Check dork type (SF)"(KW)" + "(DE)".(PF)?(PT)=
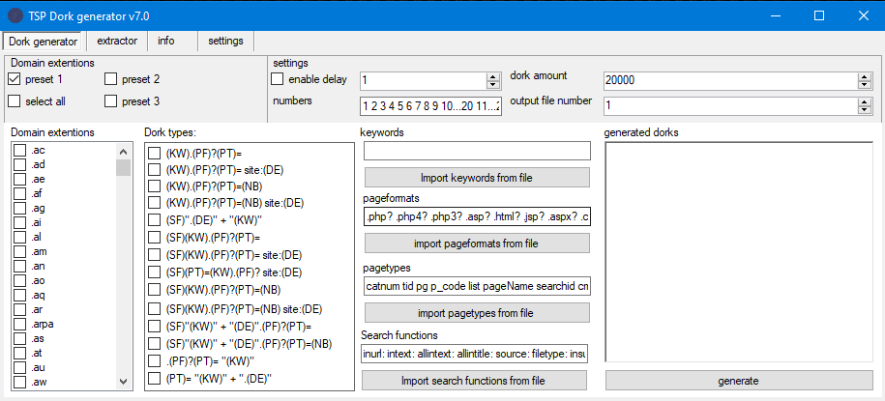The height and width of the screenshot is (401, 885). tap(154, 327)
